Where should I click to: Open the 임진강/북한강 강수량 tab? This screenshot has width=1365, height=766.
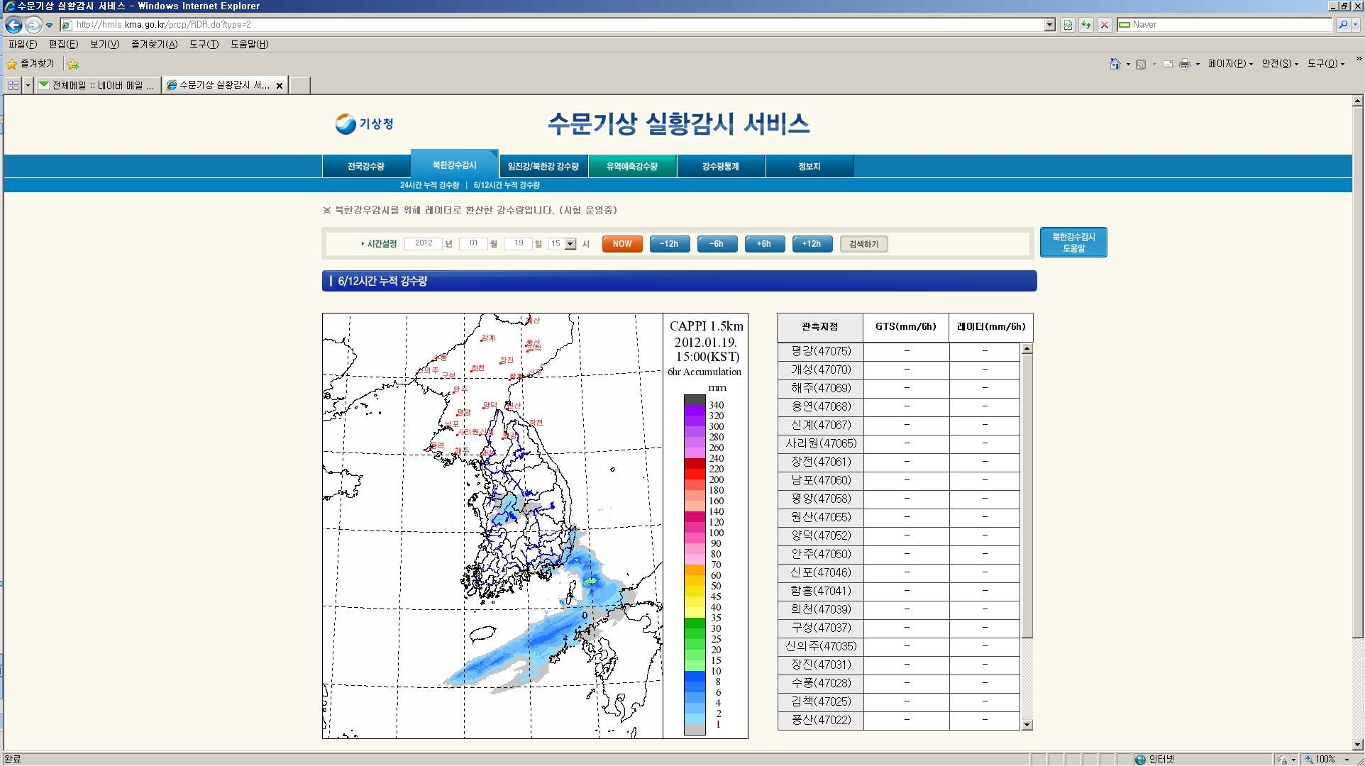click(543, 167)
